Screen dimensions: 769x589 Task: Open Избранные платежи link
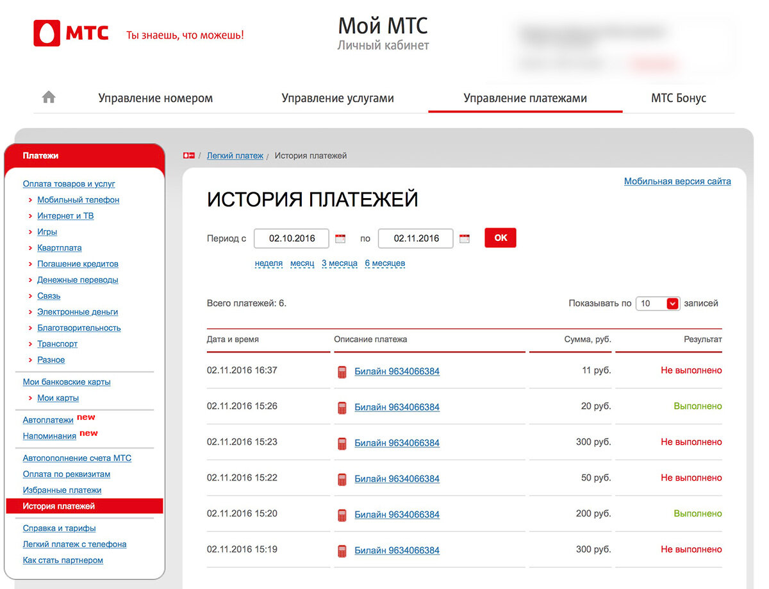point(62,490)
